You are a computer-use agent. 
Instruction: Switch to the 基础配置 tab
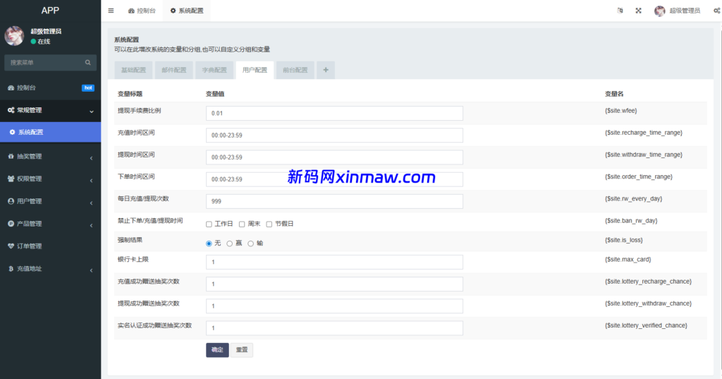tap(133, 70)
